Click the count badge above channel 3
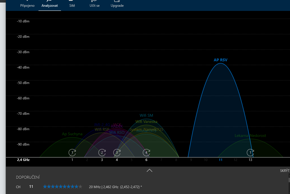 pyautogui.click(x=102, y=153)
